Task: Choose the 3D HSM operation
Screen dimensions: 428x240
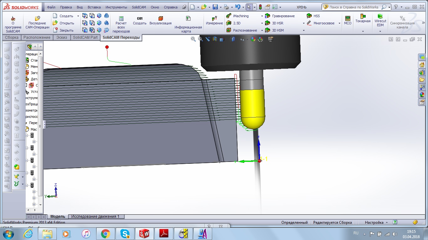Action: tap(274, 30)
